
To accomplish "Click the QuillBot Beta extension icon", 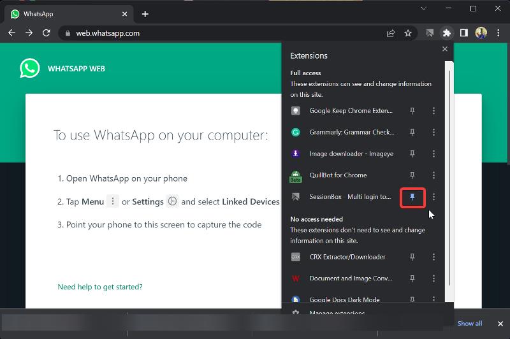I will (295, 176).
